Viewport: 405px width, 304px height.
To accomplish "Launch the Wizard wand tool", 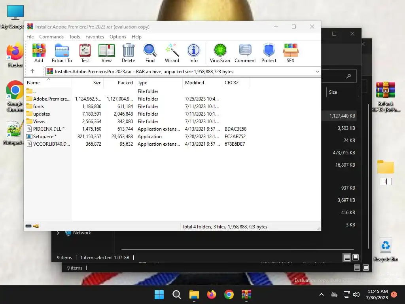I will pyautogui.click(x=172, y=53).
